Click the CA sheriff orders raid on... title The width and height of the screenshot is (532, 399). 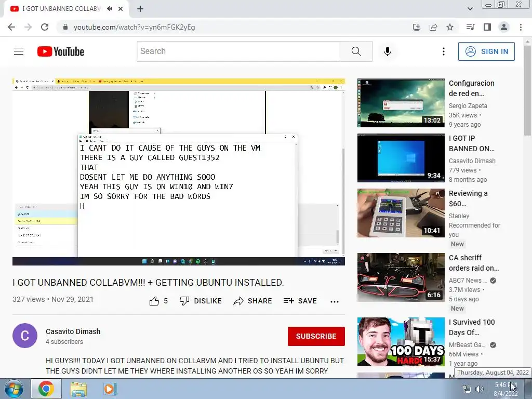click(474, 263)
